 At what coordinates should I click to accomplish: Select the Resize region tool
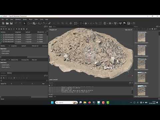[34, 23]
